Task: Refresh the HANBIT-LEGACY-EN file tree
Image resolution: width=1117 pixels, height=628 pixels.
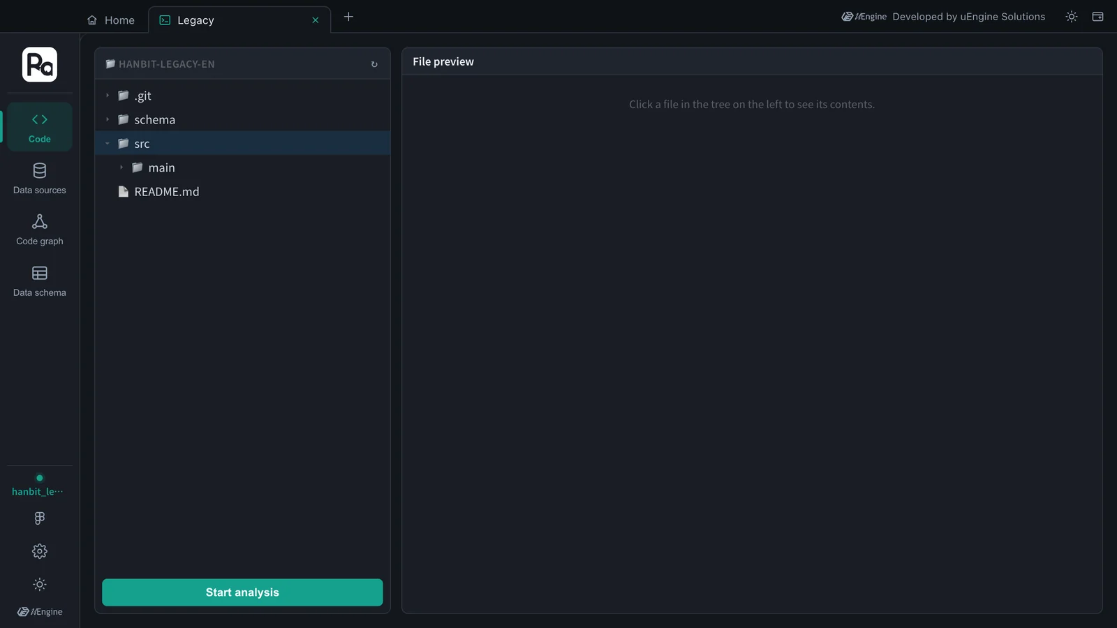Action: pyautogui.click(x=374, y=64)
